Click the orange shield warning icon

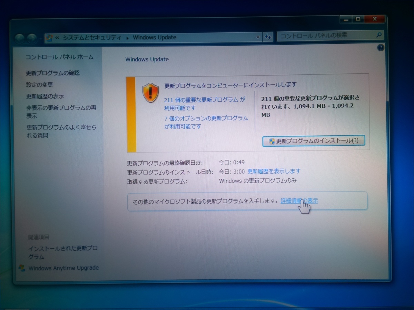150,92
